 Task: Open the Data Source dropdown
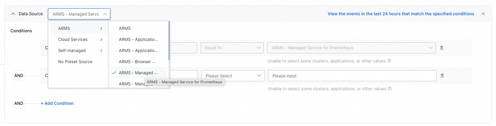coord(79,14)
